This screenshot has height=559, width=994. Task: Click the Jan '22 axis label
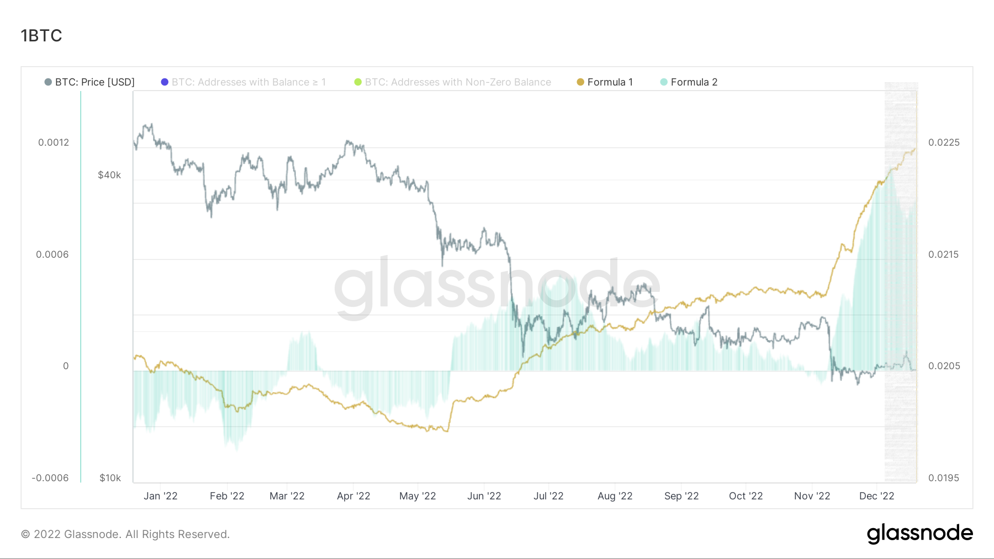click(161, 496)
